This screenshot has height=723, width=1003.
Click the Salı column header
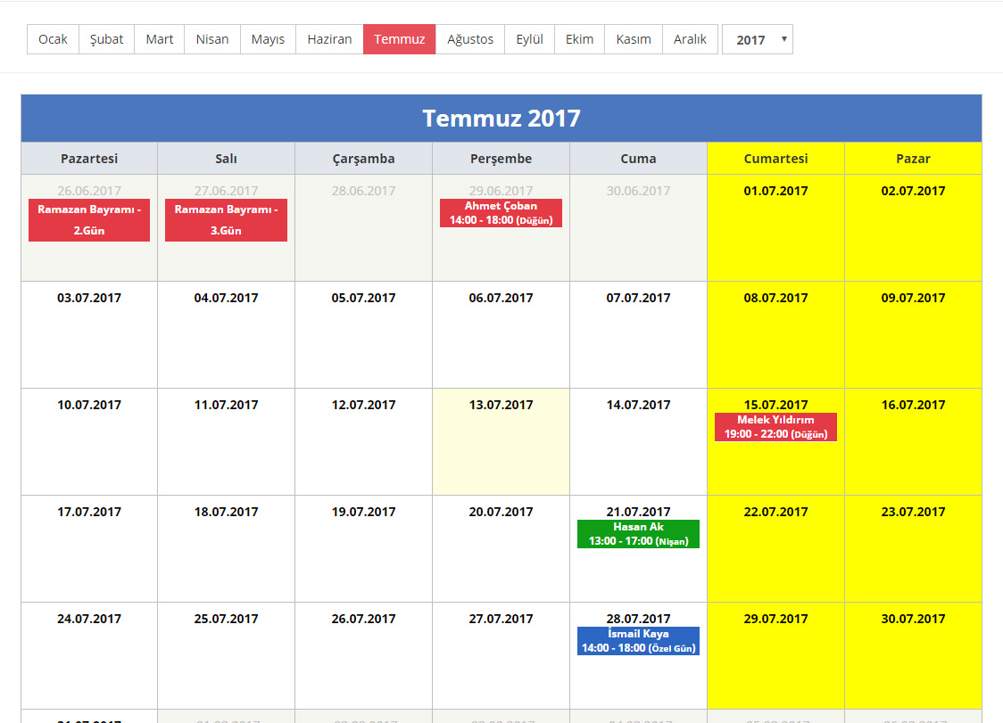226,159
